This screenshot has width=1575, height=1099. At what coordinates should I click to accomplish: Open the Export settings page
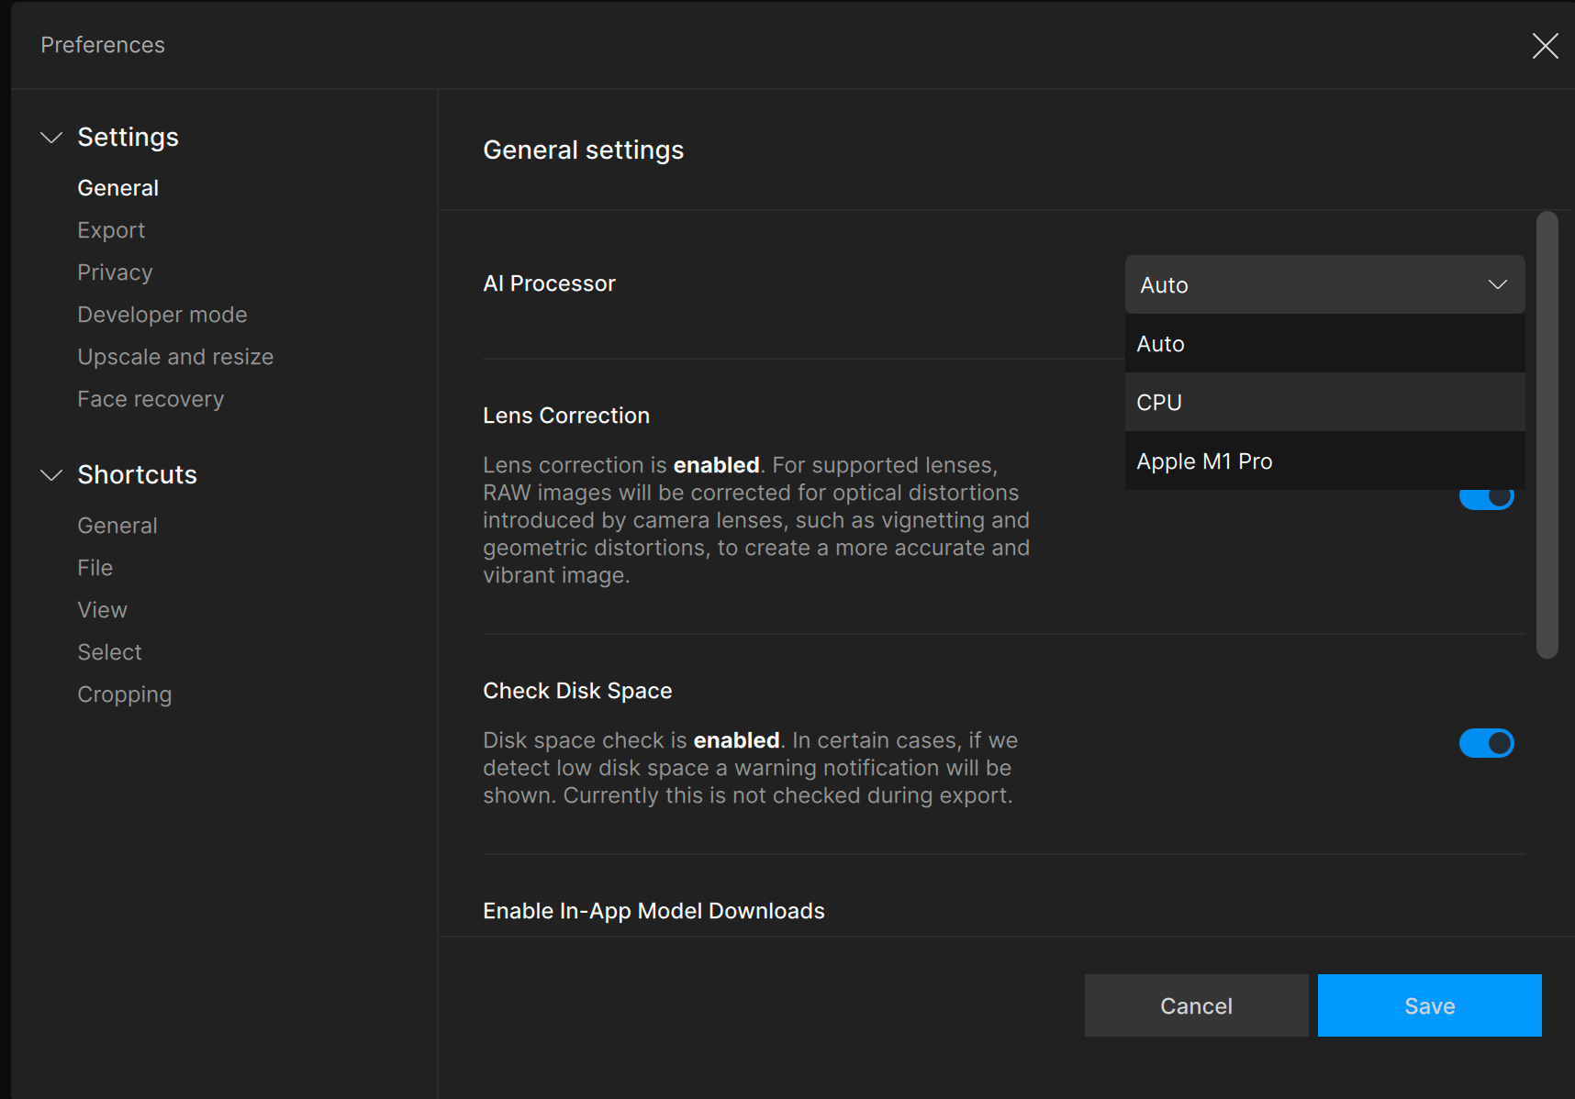111,230
